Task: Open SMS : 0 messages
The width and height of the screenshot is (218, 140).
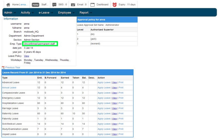Action: (x=63, y=5)
